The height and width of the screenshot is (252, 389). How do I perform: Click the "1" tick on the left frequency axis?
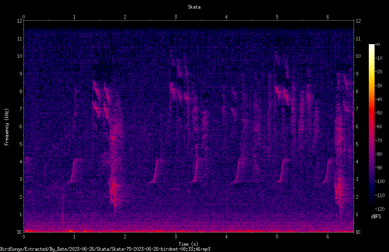pos(21,214)
